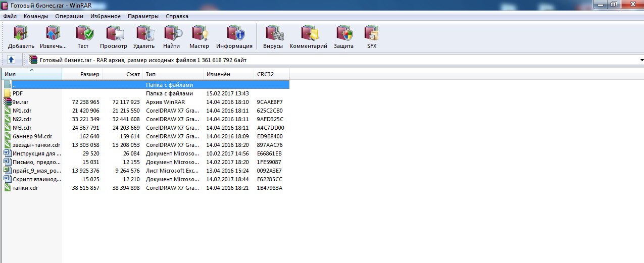Select file баннер 9М.cdr
This screenshot has width=644, height=263.
click(x=32, y=136)
